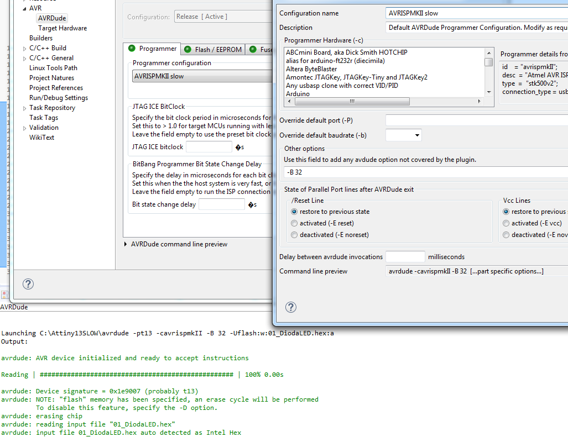The image size is (568, 437).
Task: Expand the C/C++ Build tree node
Action: (24, 49)
